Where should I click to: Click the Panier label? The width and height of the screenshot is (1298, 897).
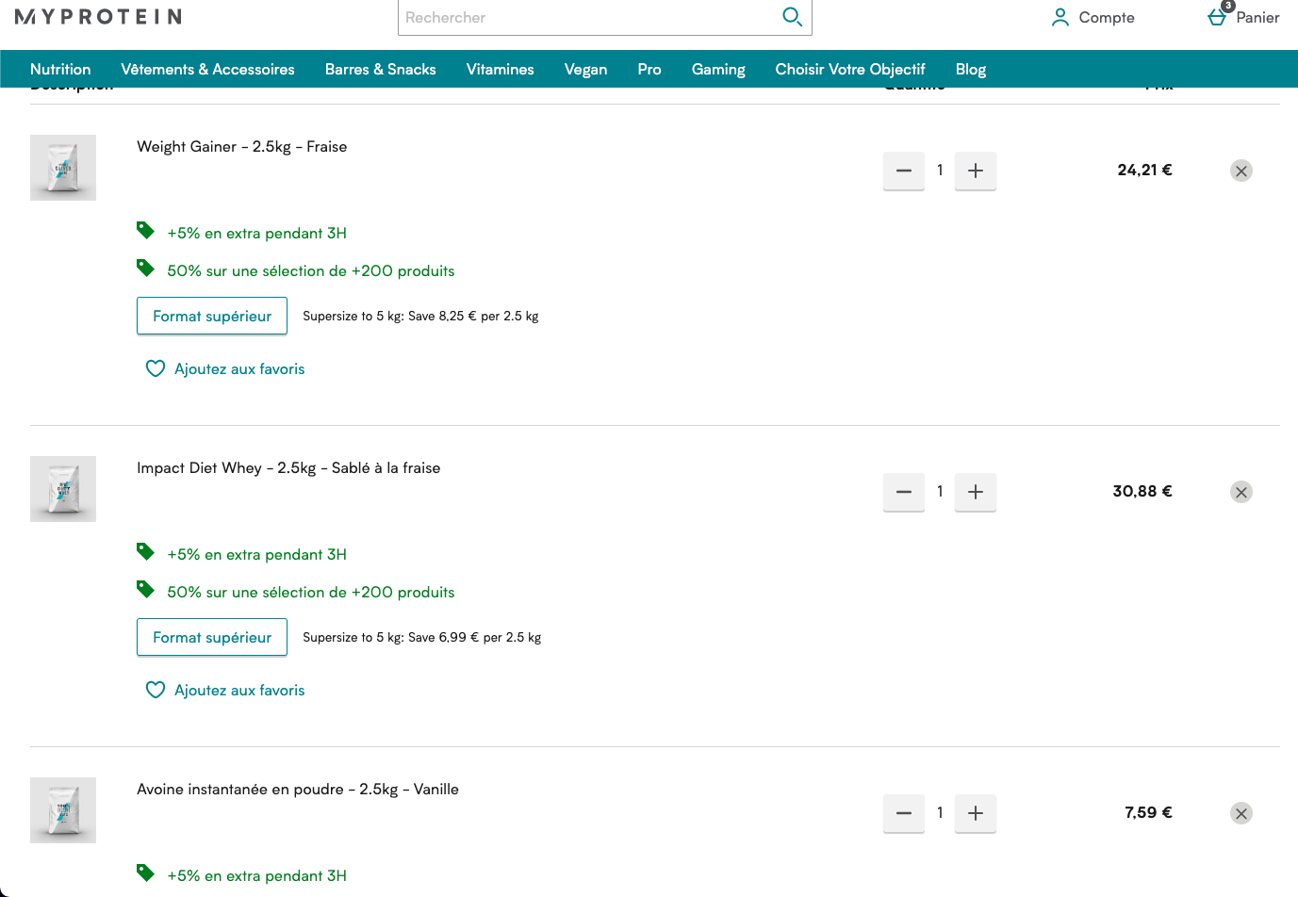pyautogui.click(x=1257, y=17)
